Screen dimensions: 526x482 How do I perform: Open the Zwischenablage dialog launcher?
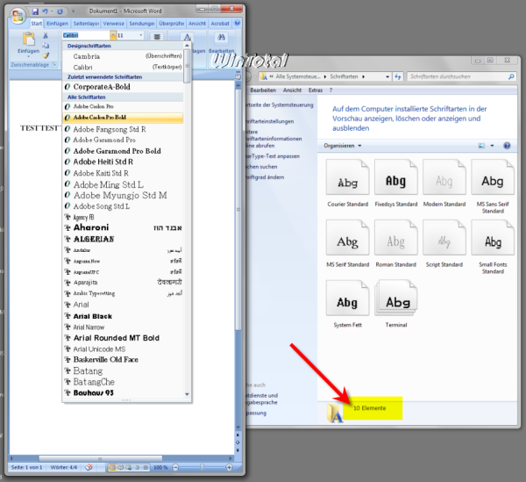[x=54, y=64]
